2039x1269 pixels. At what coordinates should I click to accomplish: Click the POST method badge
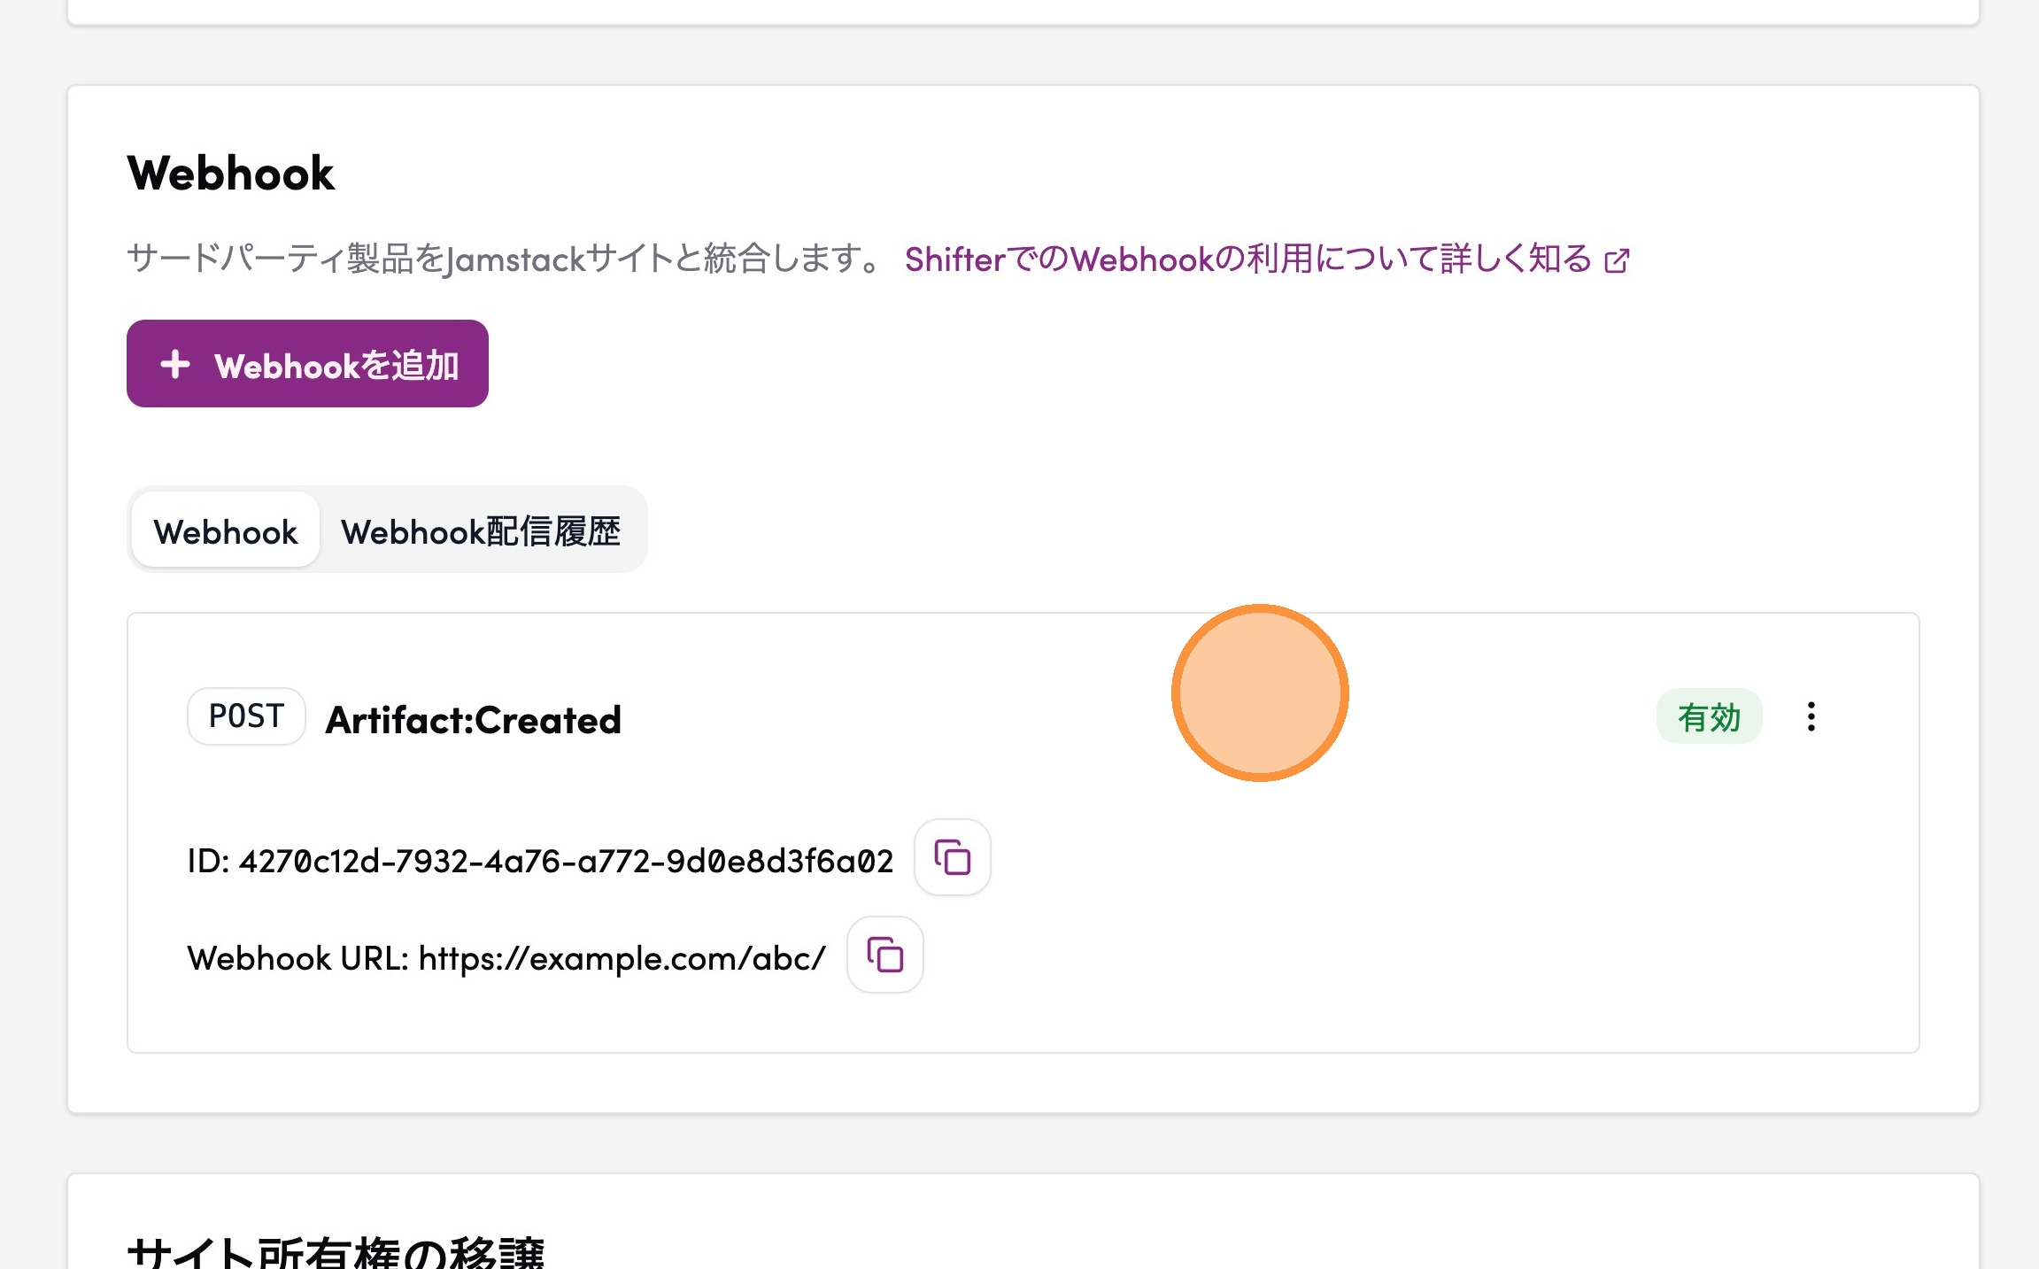(x=246, y=716)
